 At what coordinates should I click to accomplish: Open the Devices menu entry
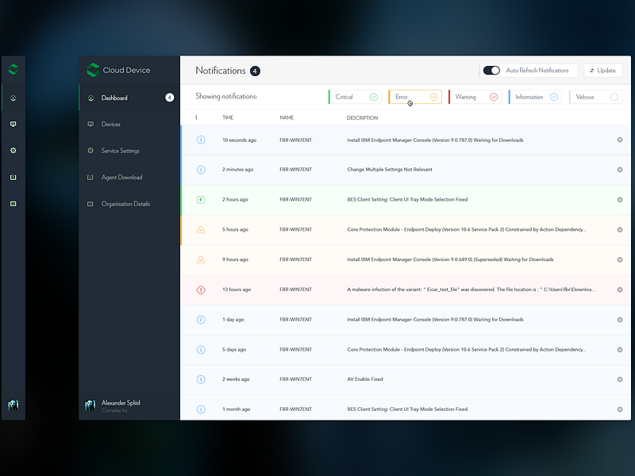(x=113, y=124)
